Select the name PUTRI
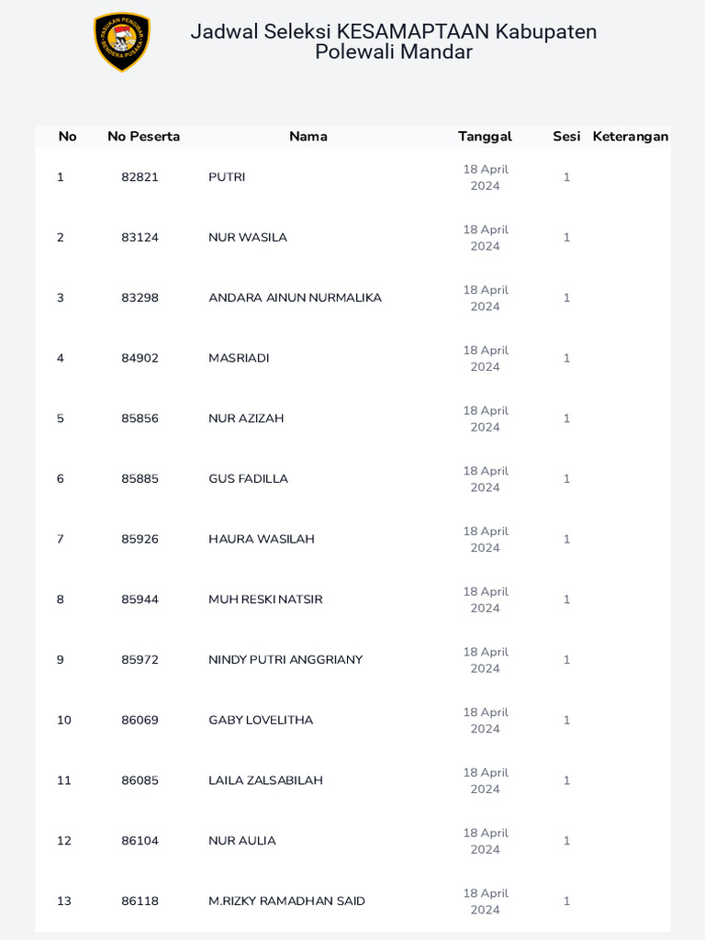 tap(227, 177)
